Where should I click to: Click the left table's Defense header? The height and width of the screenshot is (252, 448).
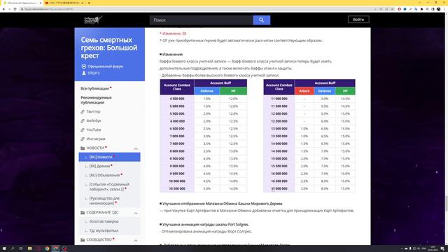tap(207, 91)
